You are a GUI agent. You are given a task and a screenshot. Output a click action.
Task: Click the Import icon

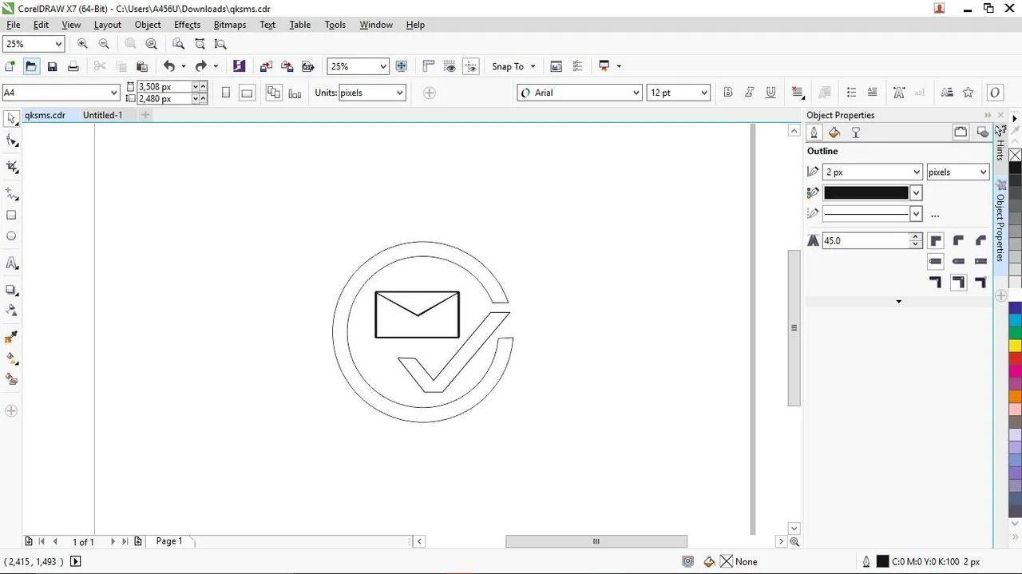pyautogui.click(x=266, y=66)
